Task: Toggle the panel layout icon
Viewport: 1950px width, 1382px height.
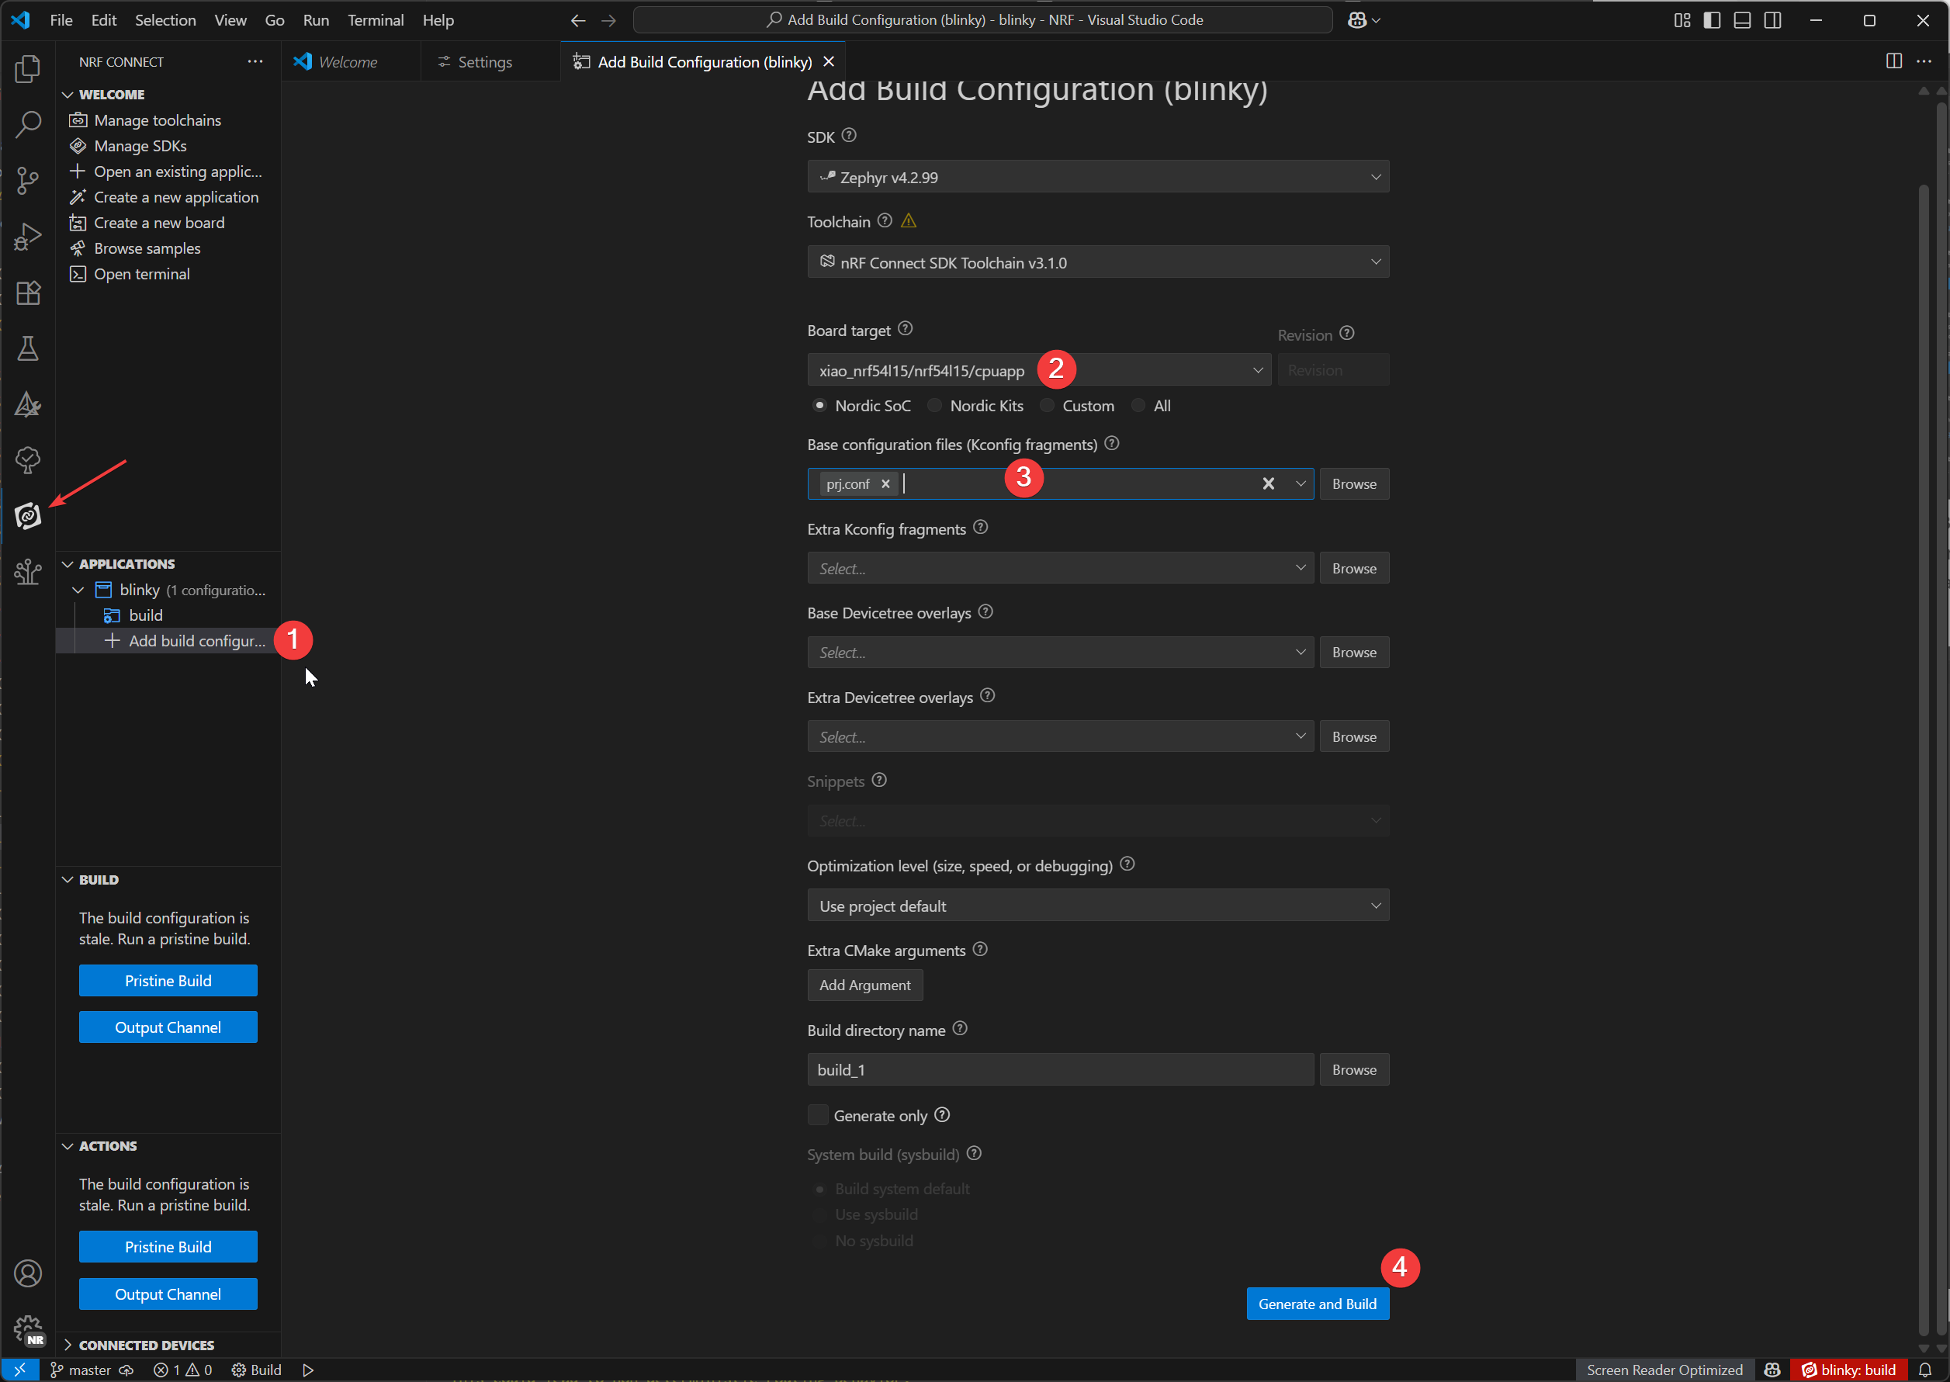Action: pyautogui.click(x=1742, y=19)
